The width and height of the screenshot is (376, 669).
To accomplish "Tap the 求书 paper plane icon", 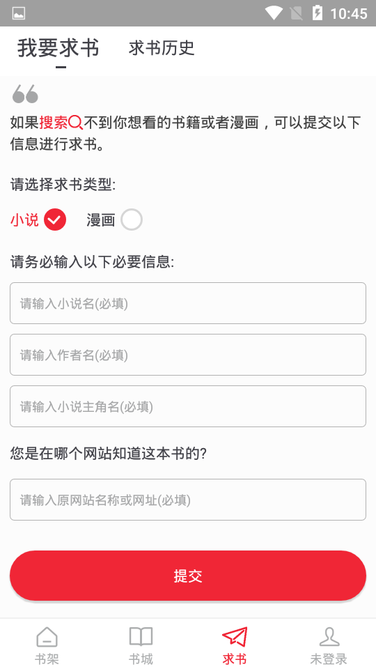I will (235, 636).
